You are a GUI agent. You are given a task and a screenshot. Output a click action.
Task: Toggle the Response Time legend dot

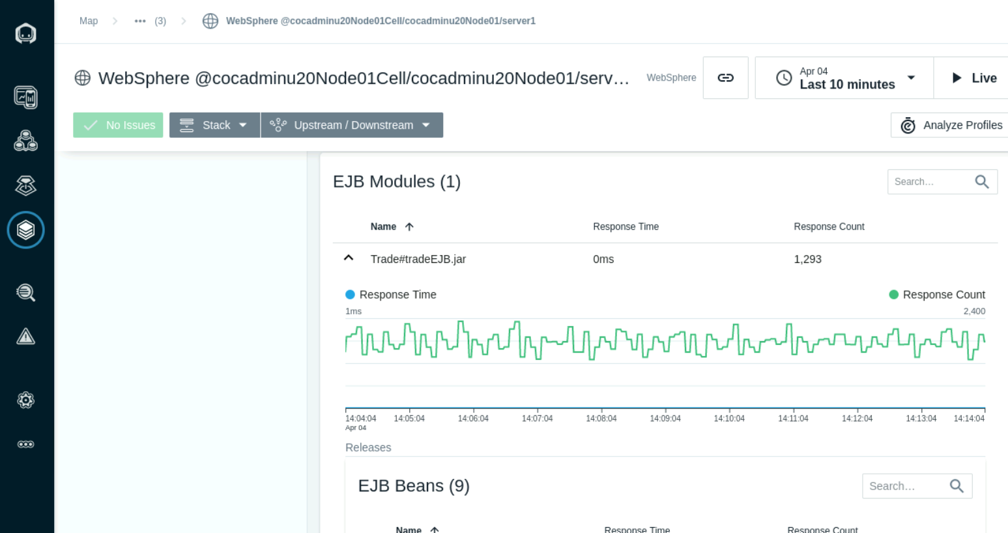(x=350, y=295)
